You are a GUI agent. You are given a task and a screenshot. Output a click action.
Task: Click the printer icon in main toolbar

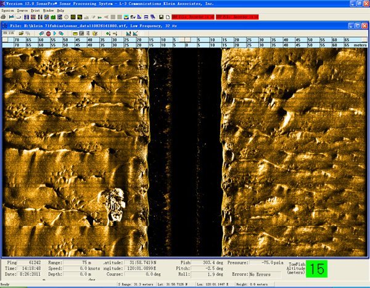tap(4, 17)
